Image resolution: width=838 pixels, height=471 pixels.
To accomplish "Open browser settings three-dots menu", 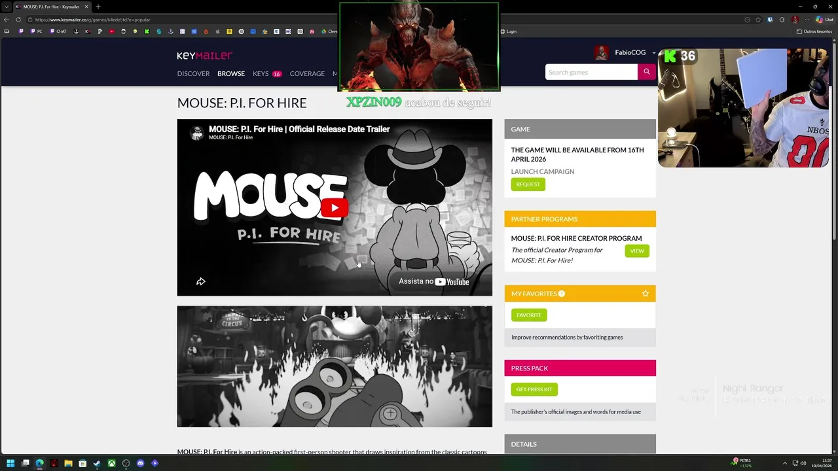I will point(806,20).
